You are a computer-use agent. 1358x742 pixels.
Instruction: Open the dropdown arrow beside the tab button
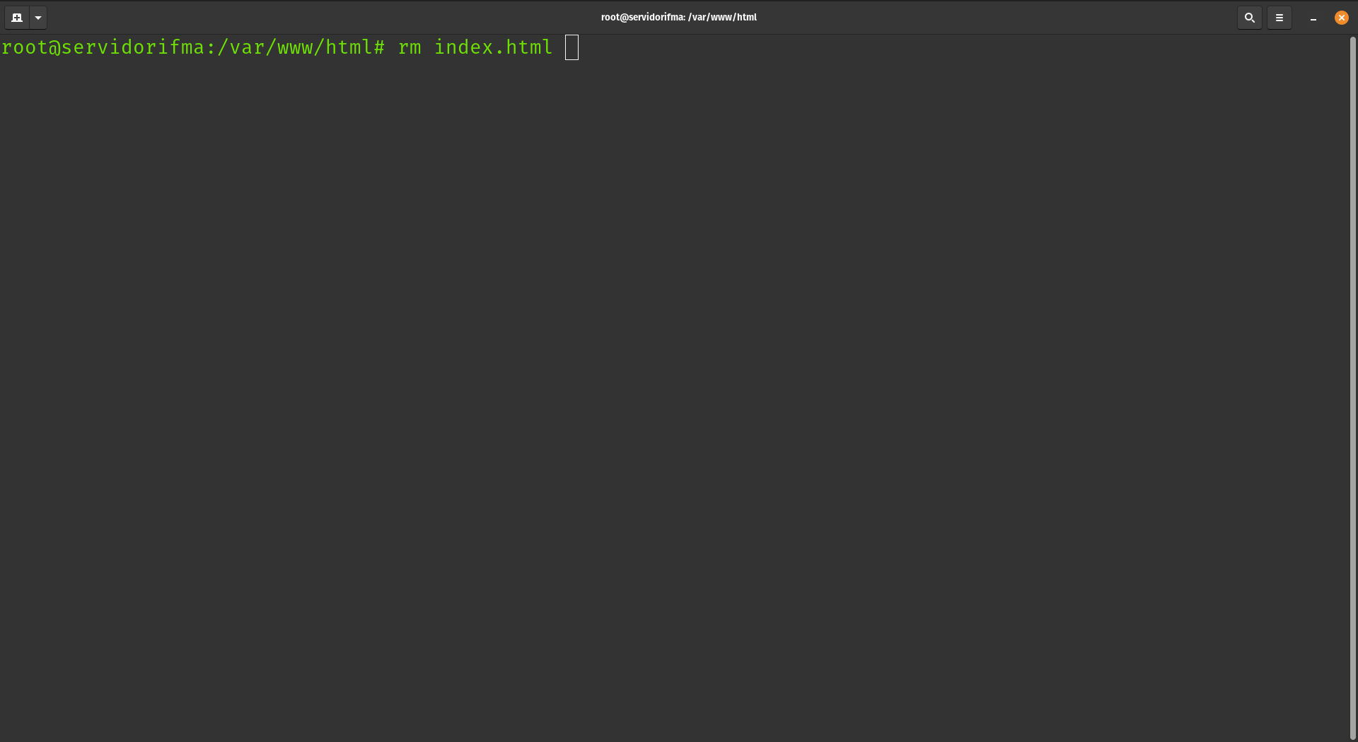(x=37, y=17)
